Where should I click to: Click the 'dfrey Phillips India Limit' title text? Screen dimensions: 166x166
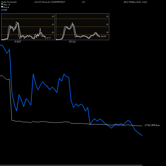point(135,2)
